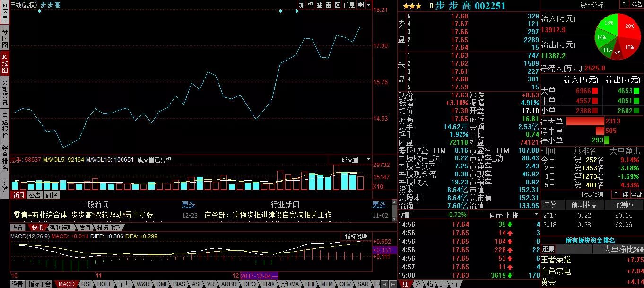The height and width of the screenshot is (288, 644).
Task: Click the ? help icon beside 排名
Action: [623, 5]
